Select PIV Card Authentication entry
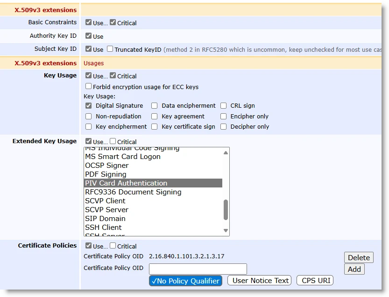389x297 pixels. 153,183
